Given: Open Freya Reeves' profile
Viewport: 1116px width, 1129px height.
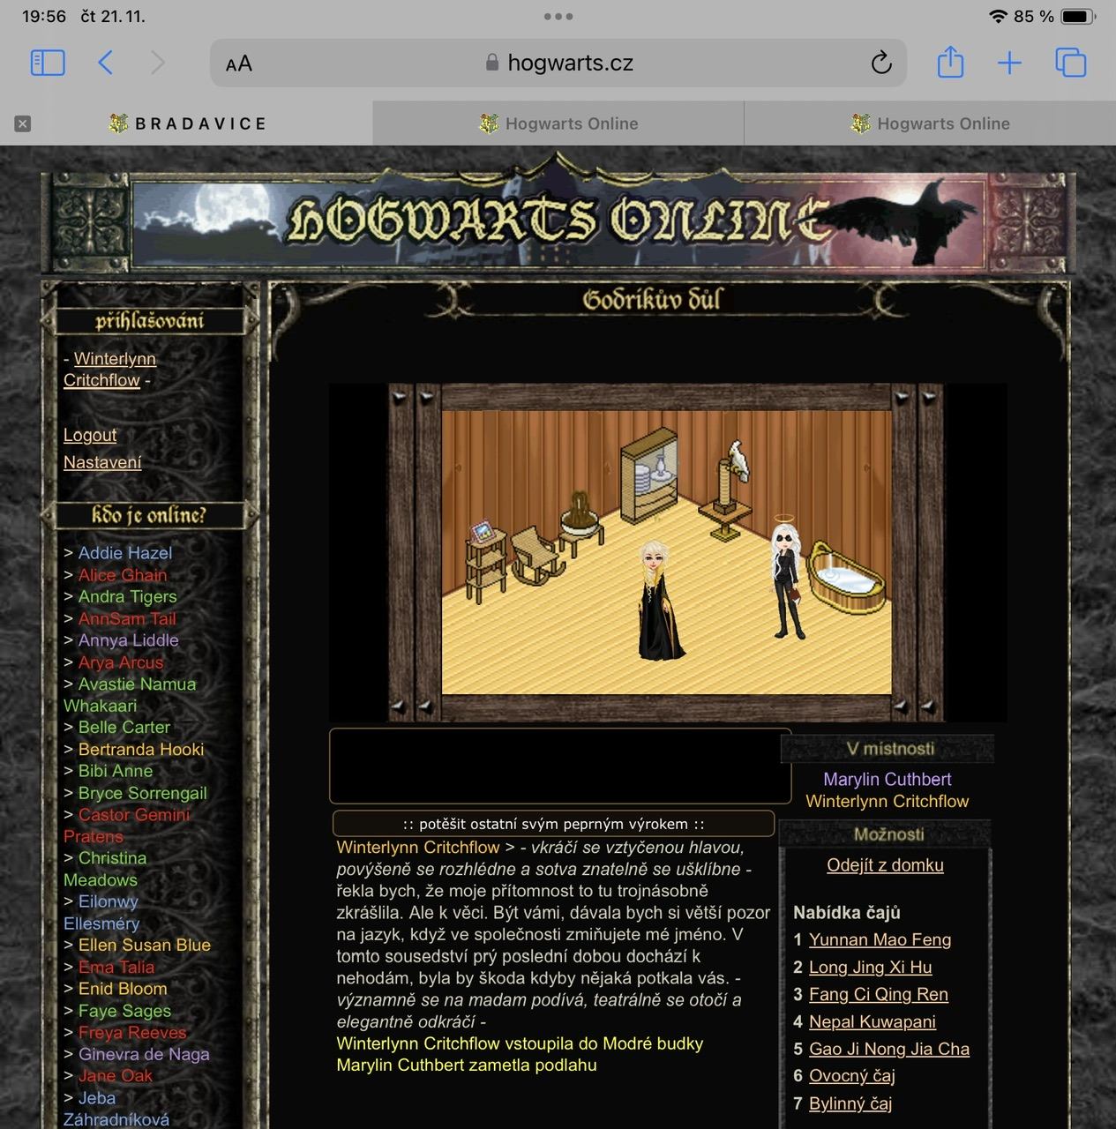Looking at the screenshot, I should tap(132, 1033).
